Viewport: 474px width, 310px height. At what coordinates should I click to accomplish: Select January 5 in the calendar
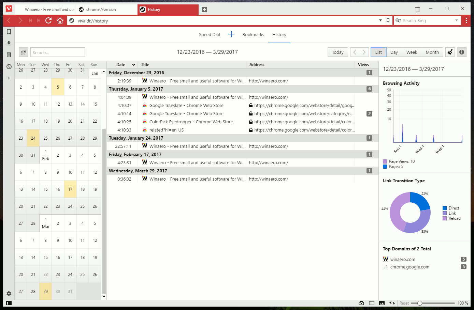pos(58,87)
